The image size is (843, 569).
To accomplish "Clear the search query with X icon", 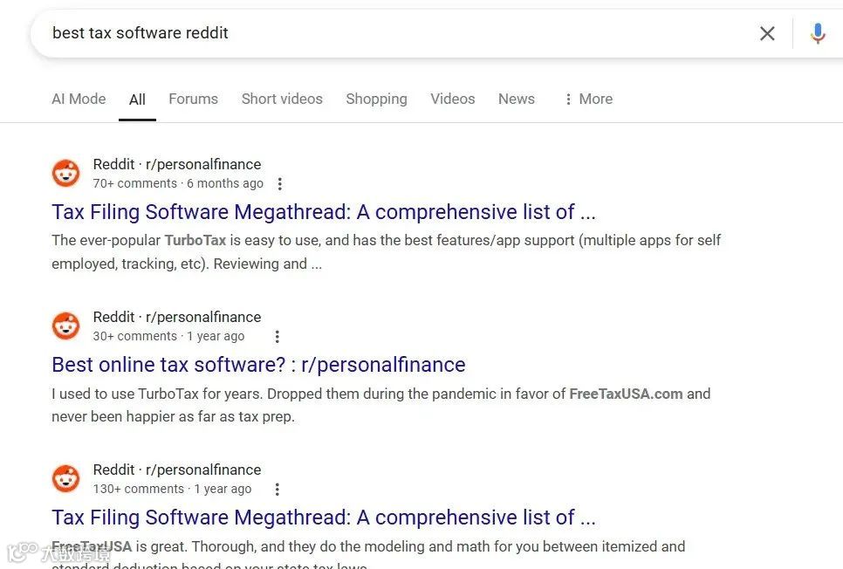I will (x=767, y=33).
